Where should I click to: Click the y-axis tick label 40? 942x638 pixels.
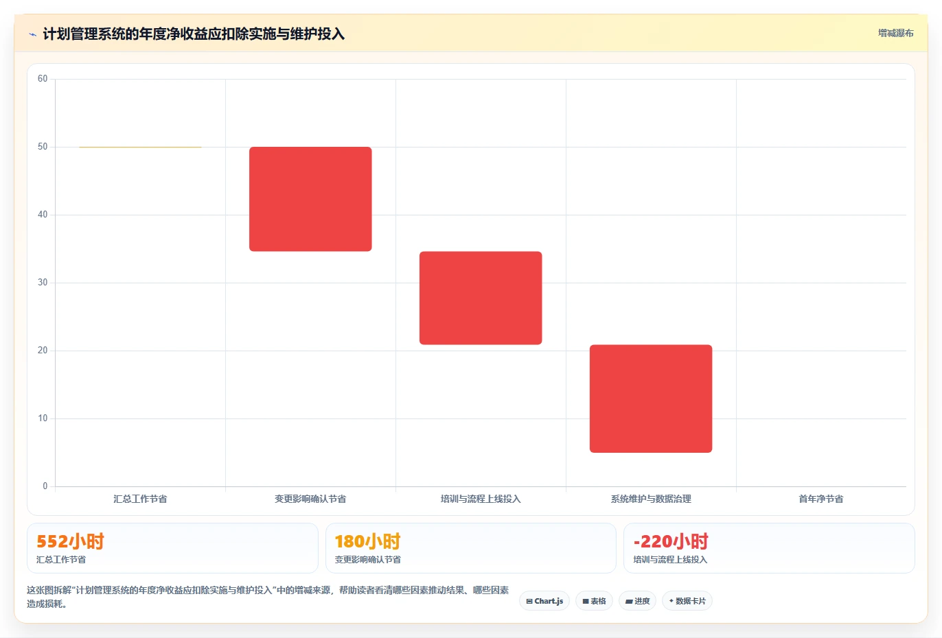tap(43, 215)
